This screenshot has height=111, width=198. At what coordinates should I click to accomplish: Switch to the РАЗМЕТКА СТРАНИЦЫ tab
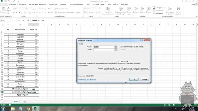point(37,4)
